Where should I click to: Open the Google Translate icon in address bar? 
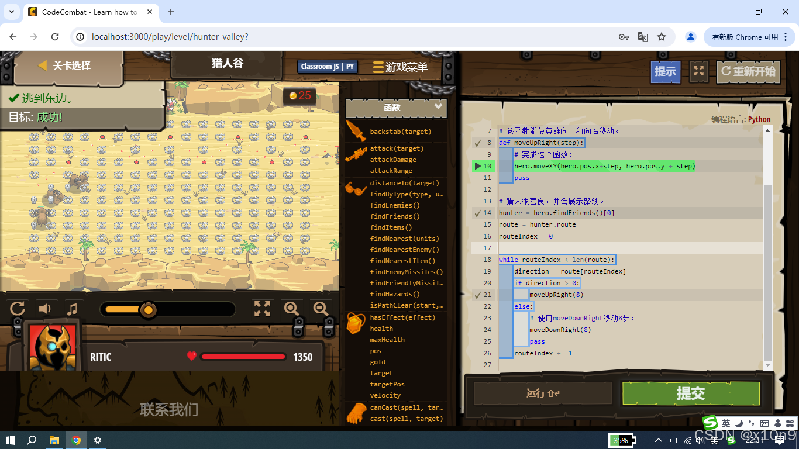pyautogui.click(x=643, y=37)
